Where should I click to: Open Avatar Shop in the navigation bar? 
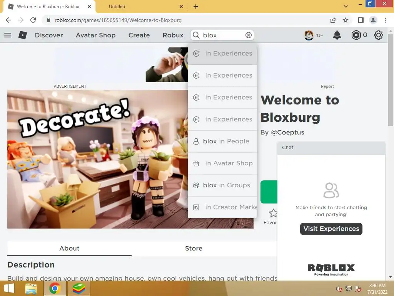click(95, 35)
